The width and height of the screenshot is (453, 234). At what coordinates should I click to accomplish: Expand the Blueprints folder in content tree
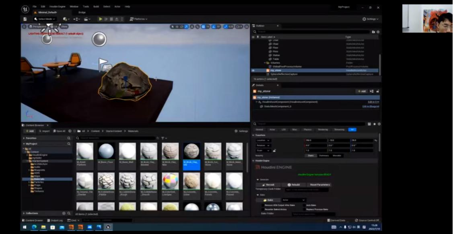(x=29, y=170)
